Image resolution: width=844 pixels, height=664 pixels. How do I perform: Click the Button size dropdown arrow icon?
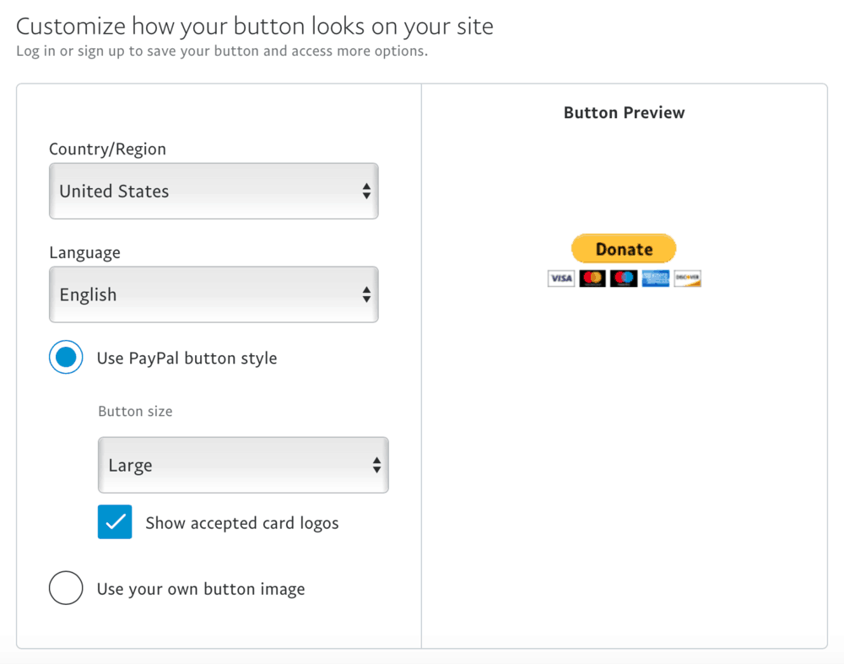click(378, 465)
